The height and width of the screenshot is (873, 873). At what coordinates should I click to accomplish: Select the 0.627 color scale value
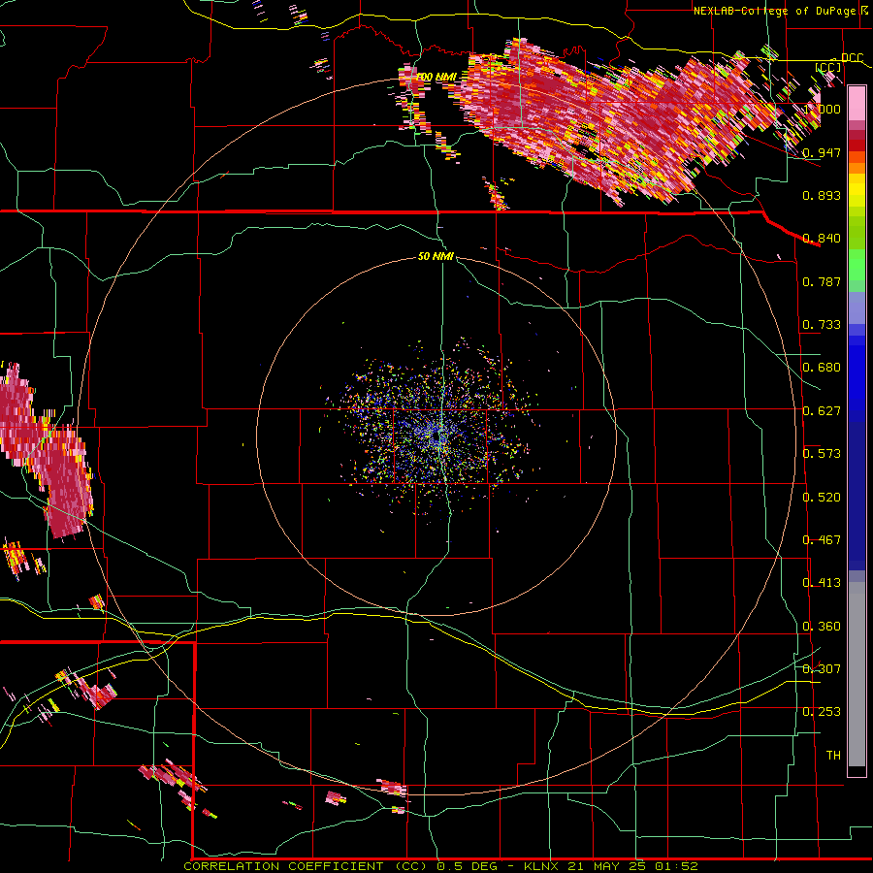tap(822, 411)
